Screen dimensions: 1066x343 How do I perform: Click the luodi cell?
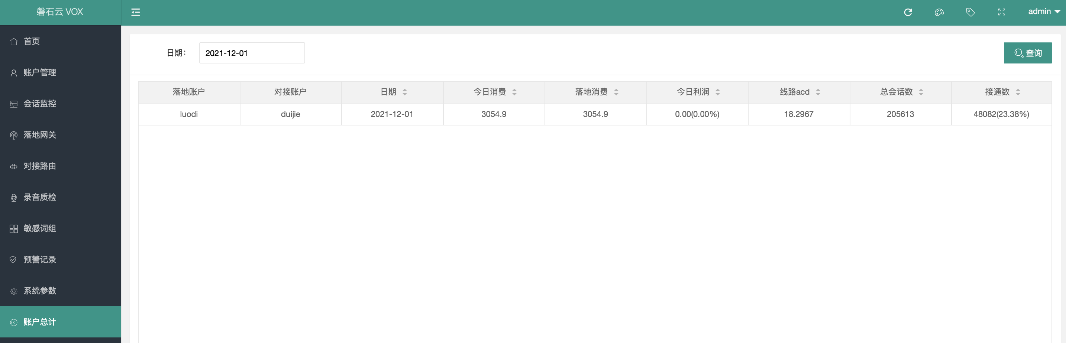click(x=189, y=114)
